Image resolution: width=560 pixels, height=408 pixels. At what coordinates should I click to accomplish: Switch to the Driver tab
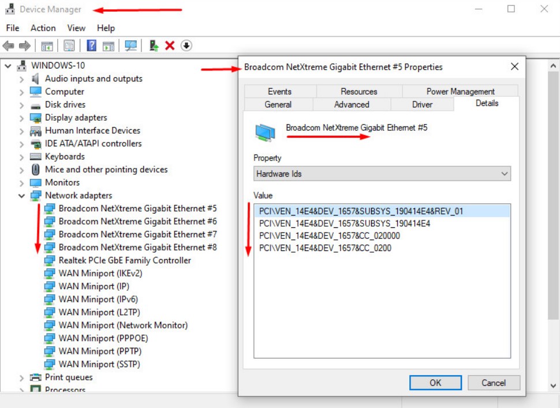point(422,104)
